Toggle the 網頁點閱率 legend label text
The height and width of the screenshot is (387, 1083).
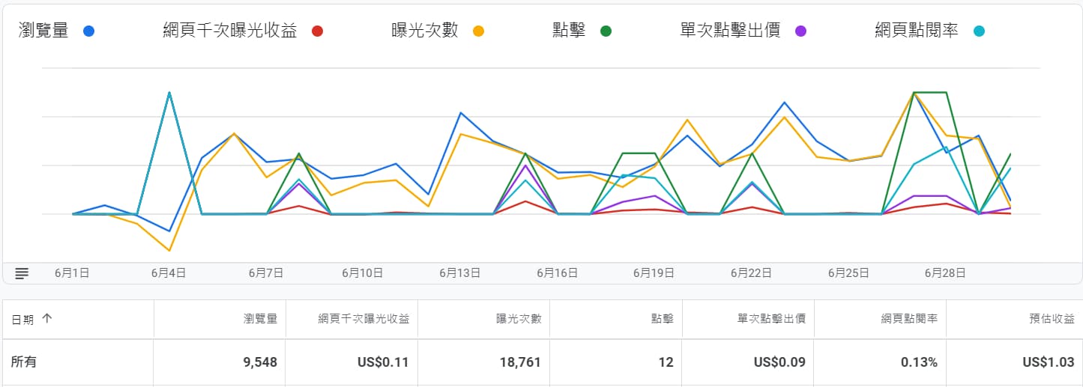[x=916, y=31]
